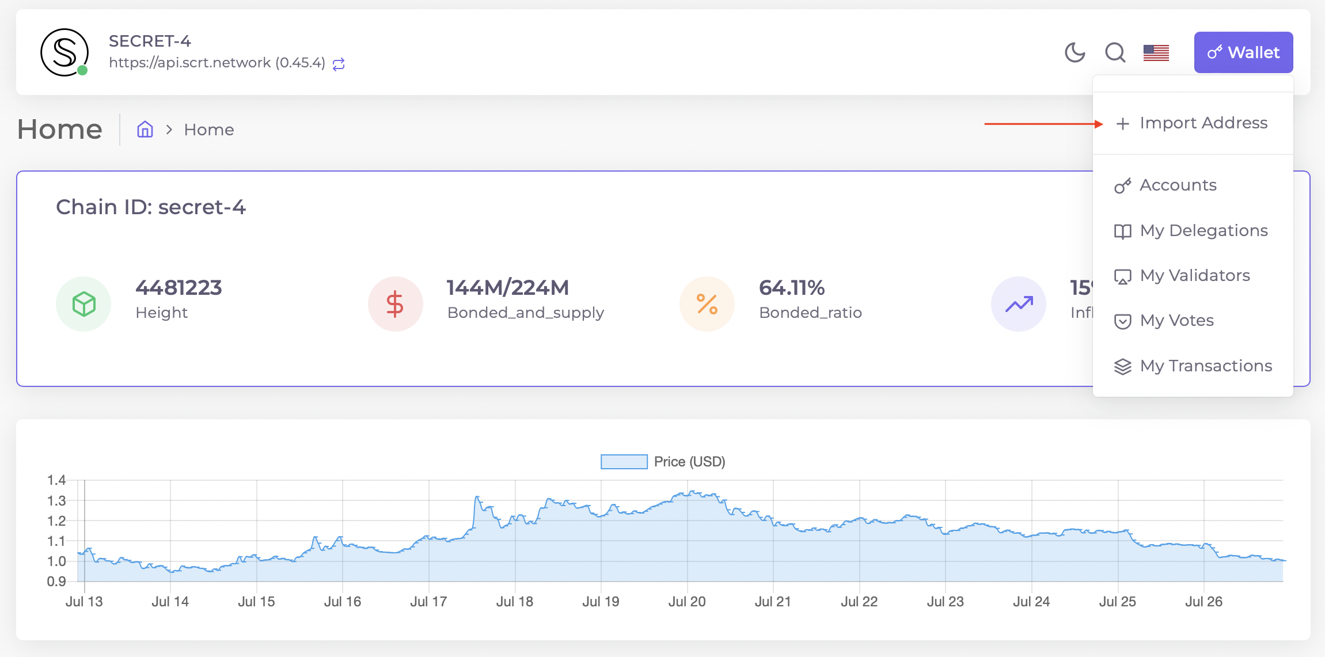Viewport: 1325px width, 657px height.
Task: Open search with magnifier icon
Action: point(1115,52)
